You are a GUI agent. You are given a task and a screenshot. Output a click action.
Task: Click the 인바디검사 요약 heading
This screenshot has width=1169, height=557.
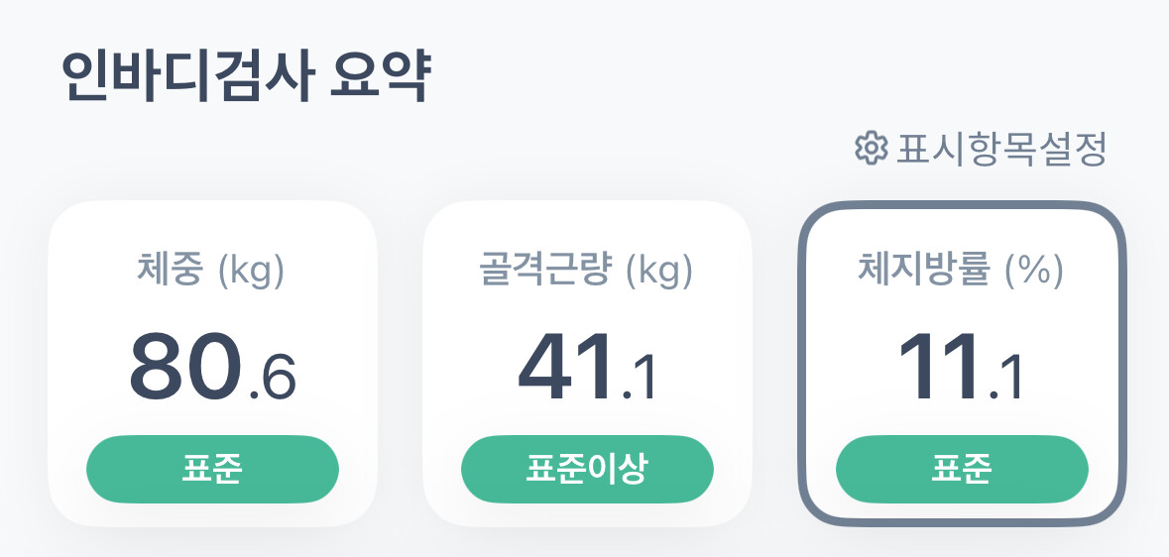point(245,77)
